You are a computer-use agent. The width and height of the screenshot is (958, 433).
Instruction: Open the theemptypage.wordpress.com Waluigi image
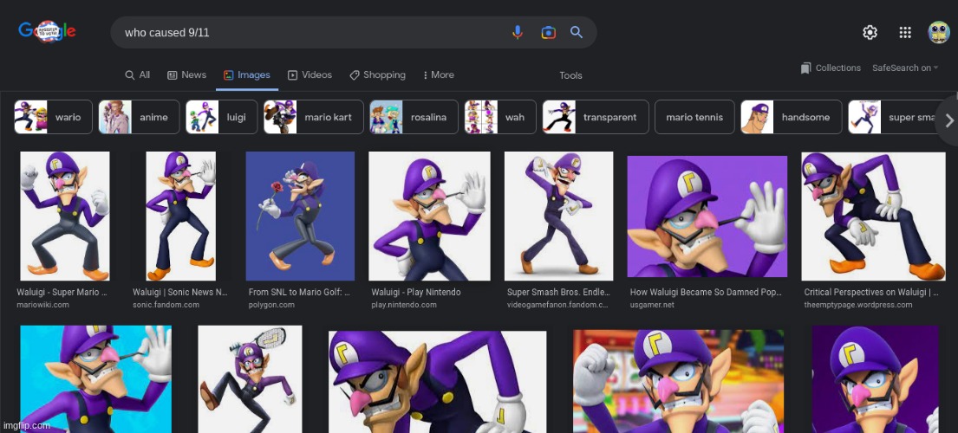point(873,216)
